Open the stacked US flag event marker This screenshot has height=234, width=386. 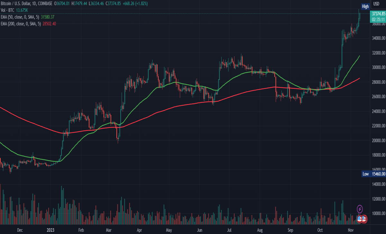coord(364,219)
